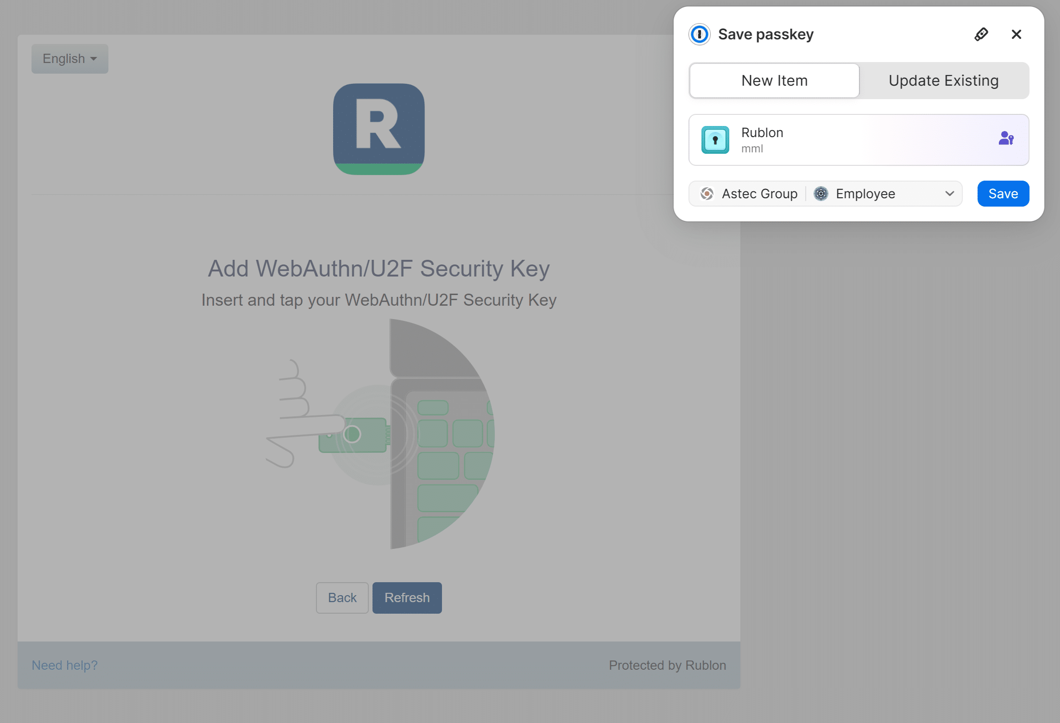1060x723 pixels.
Task: Open the Need help? link
Action: point(64,665)
